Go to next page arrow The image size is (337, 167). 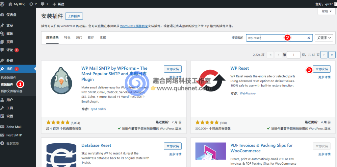point(324,55)
